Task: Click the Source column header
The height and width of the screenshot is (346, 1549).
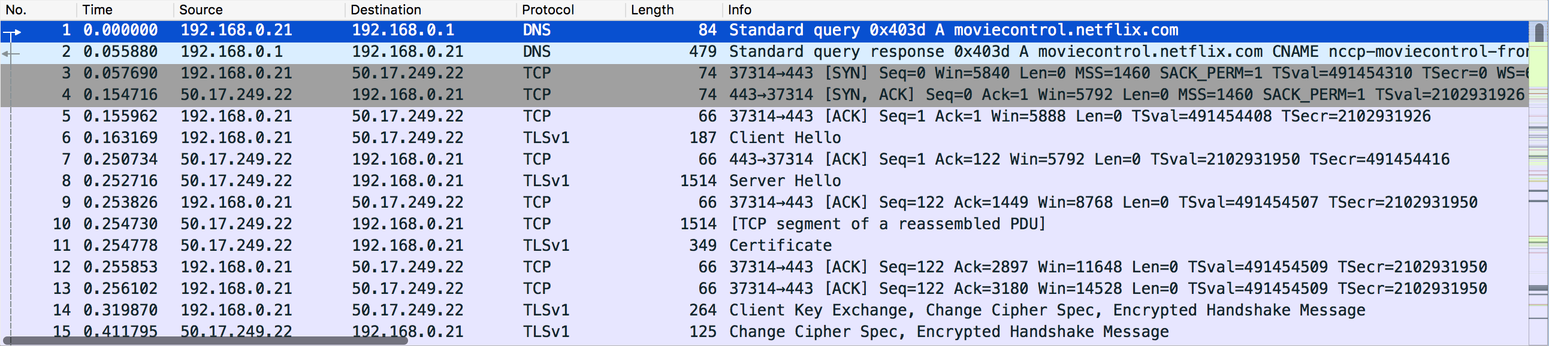Action: [200, 10]
